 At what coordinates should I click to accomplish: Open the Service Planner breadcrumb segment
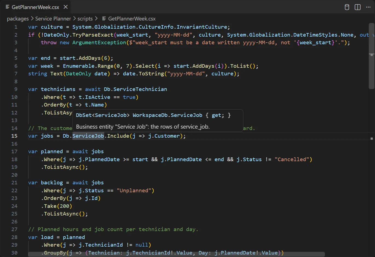pyautogui.click(x=53, y=19)
